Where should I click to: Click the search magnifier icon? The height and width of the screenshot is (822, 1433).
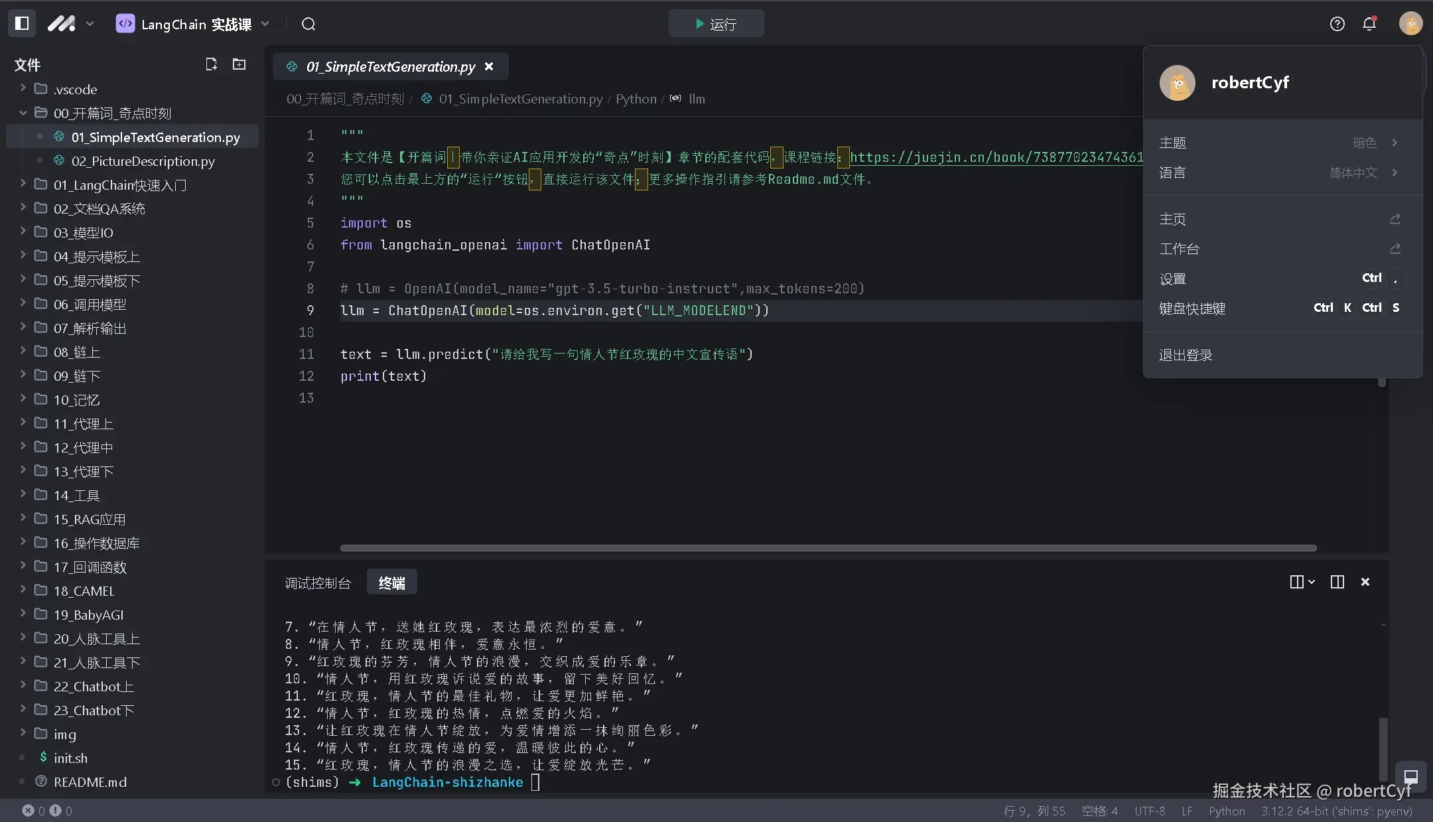point(308,25)
